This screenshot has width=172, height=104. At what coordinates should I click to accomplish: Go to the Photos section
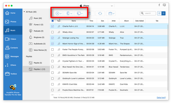point(13,21)
